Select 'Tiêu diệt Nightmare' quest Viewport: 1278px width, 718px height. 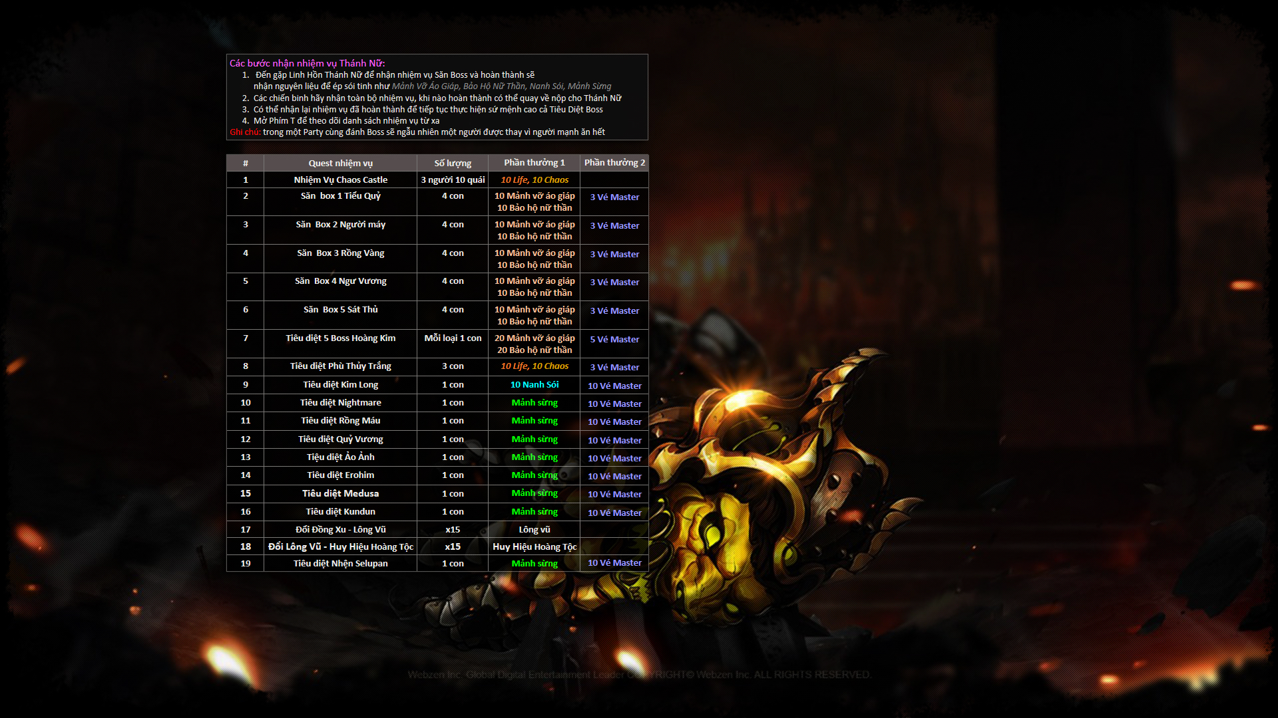click(x=340, y=403)
